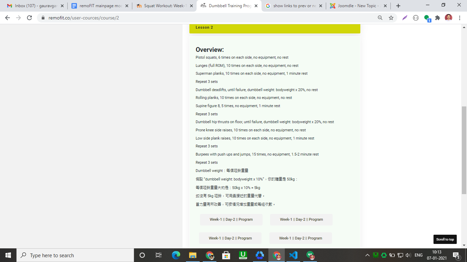
Task: Click the first Week-1 Day-2 Program button
Action: tap(231, 220)
